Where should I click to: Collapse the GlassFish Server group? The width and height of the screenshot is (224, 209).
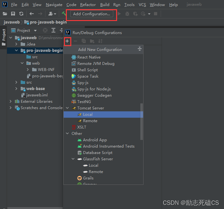[x=73, y=159]
